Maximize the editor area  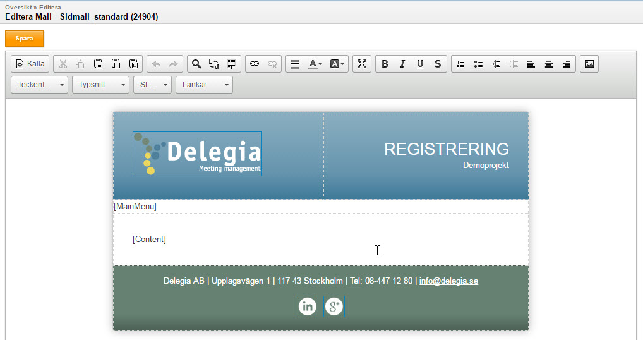[362, 64]
